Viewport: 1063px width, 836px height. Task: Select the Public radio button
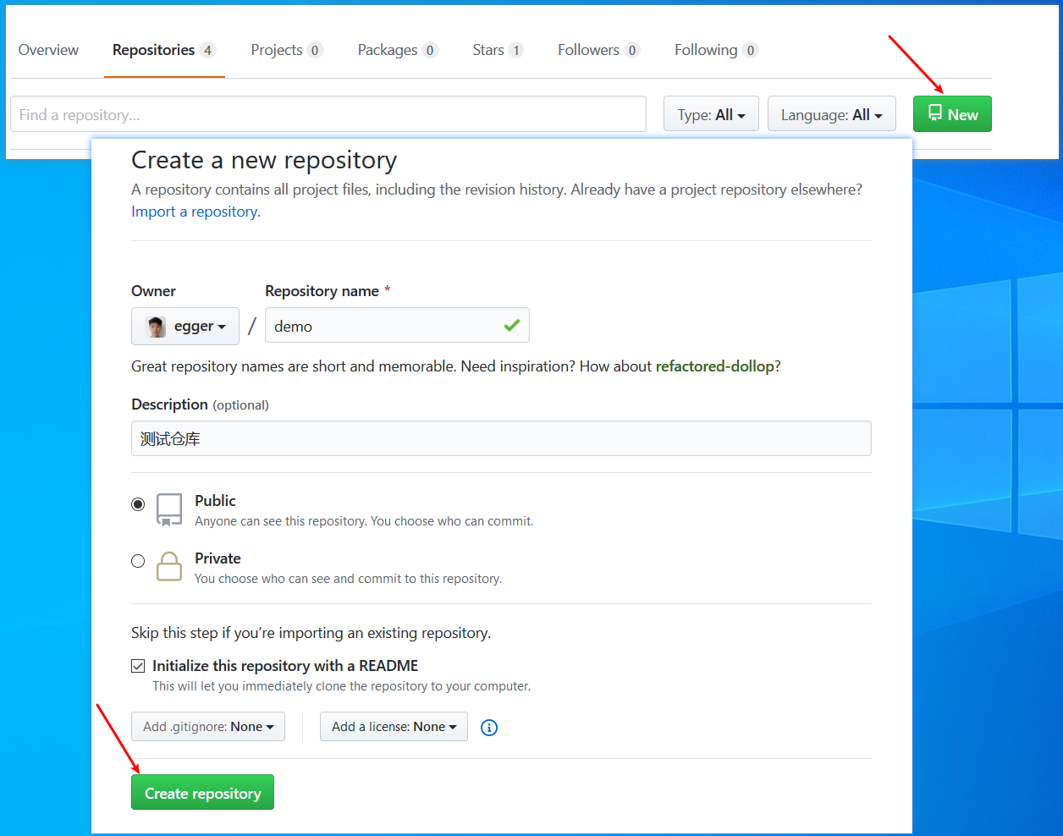138,504
